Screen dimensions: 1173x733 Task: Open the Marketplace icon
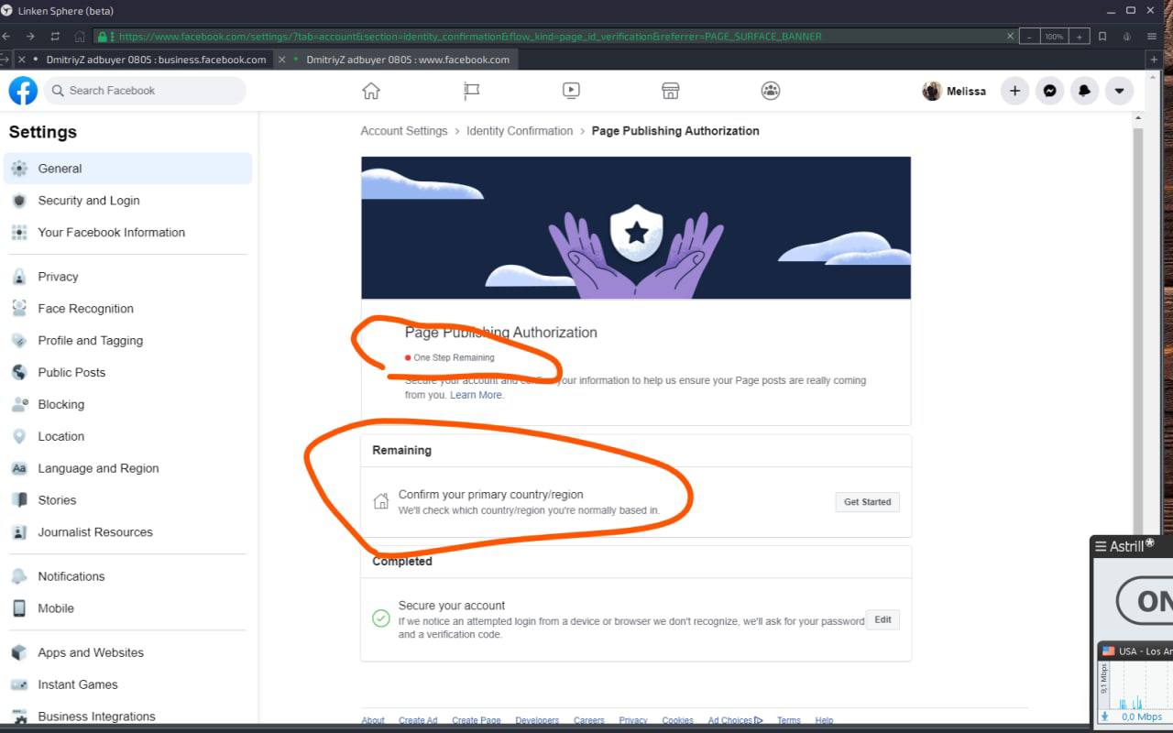[671, 91]
